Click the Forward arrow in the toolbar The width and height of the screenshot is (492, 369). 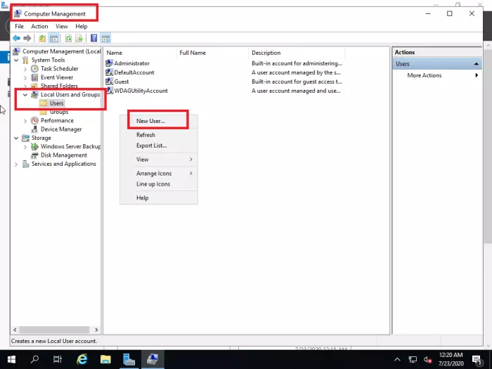[27, 38]
